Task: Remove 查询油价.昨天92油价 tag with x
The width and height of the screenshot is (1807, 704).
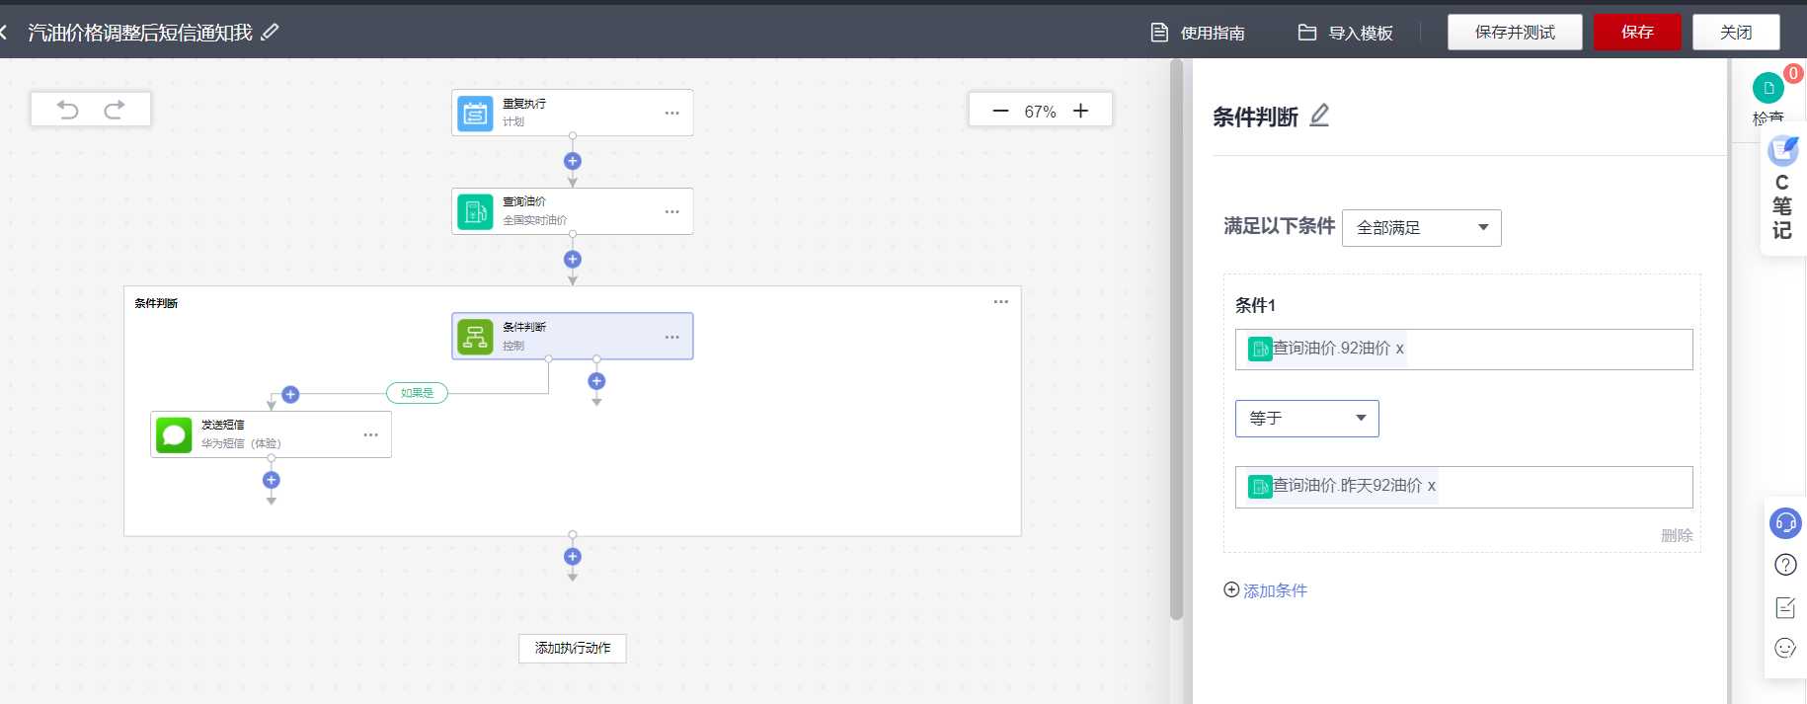Action: pyautogui.click(x=1432, y=486)
